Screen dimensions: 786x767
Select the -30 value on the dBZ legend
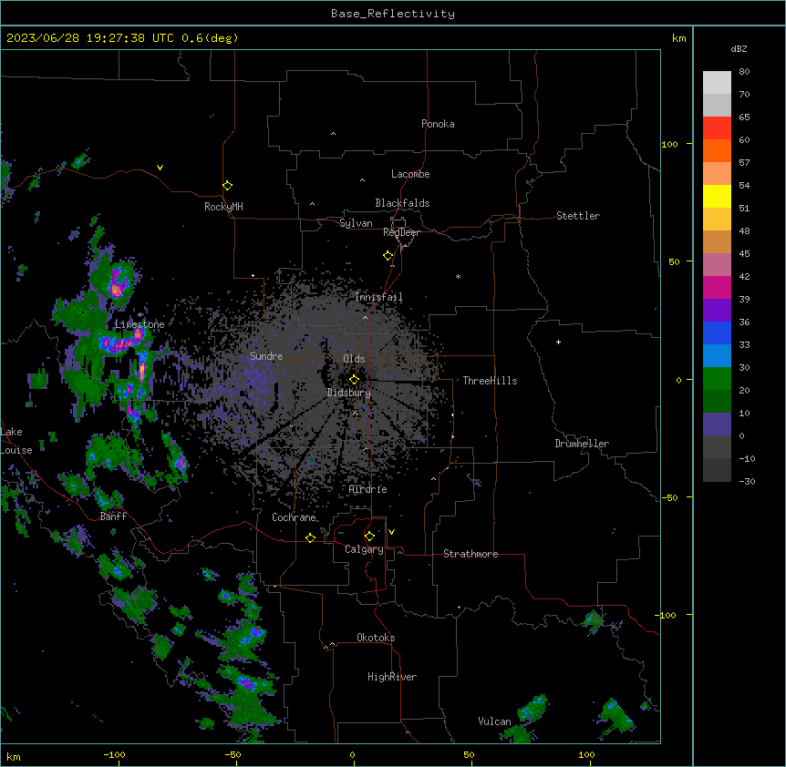[x=747, y=481]
